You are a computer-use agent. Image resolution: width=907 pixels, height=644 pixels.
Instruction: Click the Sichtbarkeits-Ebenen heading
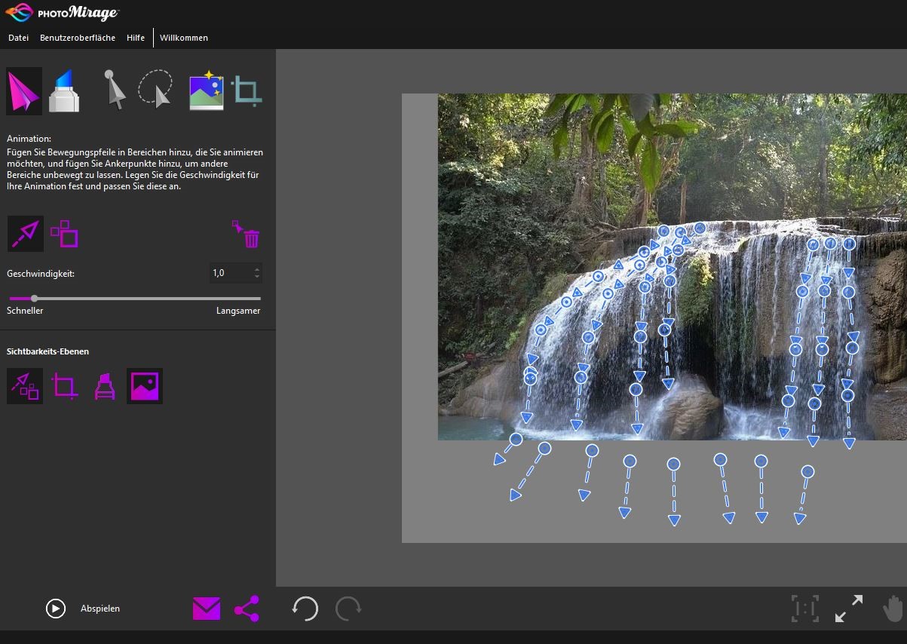47,351
